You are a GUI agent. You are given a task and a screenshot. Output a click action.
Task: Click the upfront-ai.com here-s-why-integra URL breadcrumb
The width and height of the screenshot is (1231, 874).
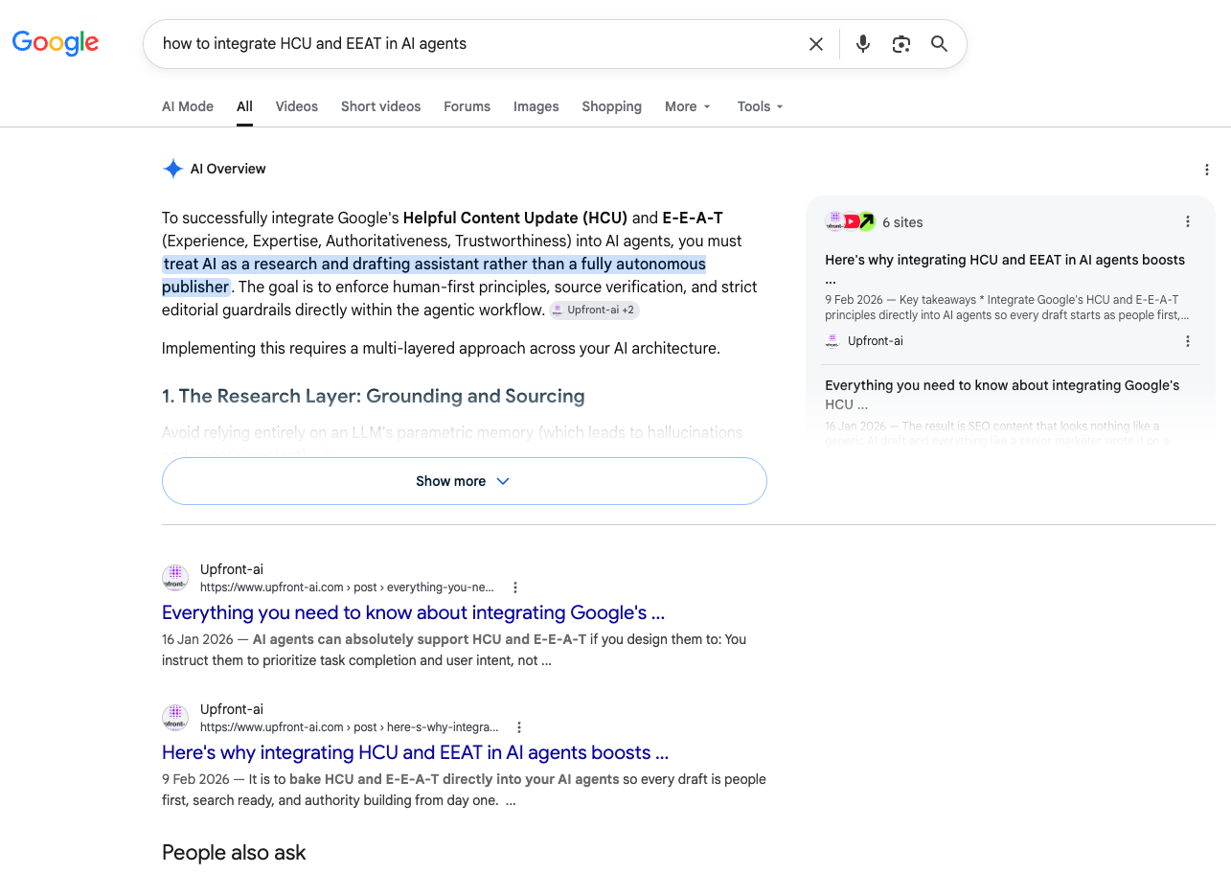pos(349,727)
